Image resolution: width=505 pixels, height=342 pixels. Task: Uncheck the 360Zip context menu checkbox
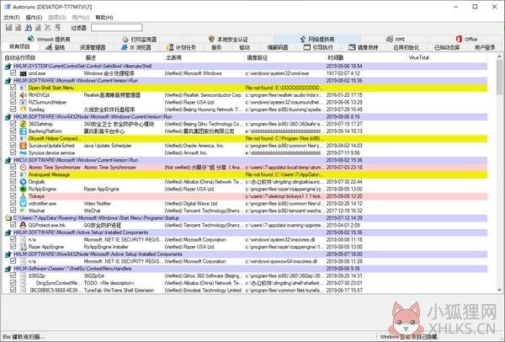[x=13, y=275]
